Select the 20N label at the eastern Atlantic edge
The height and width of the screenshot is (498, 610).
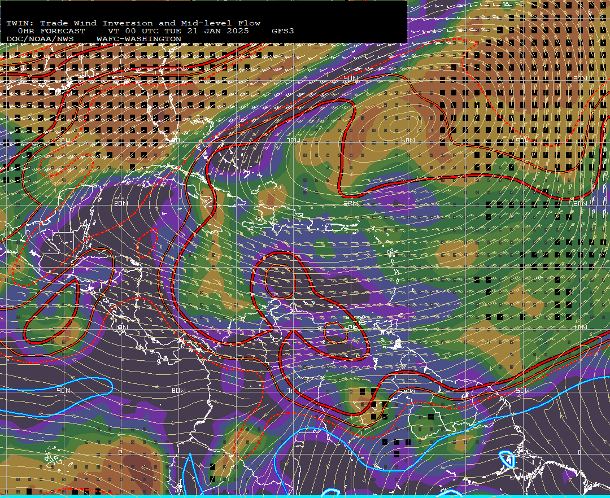point(580,203)
